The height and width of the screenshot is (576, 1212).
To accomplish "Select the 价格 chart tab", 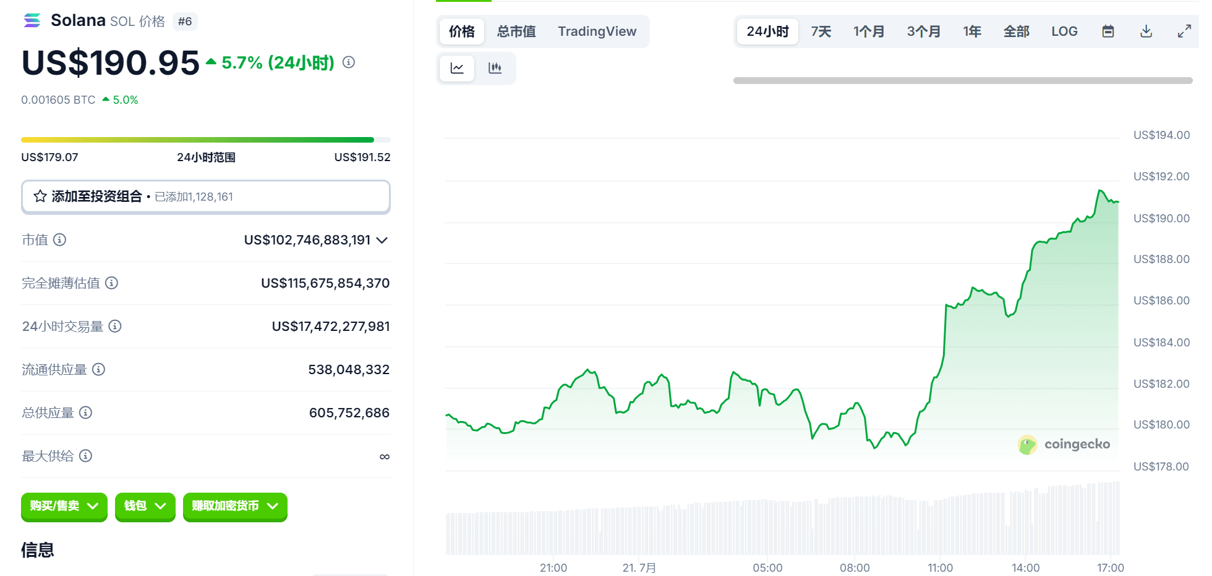I will point(462,31).
